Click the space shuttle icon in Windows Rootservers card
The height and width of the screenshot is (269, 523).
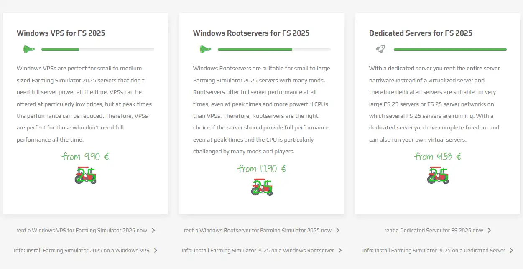point(205,49)
